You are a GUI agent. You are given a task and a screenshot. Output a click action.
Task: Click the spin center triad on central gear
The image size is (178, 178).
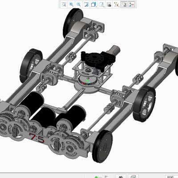(86, 83)
